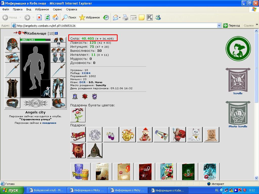Screen dimensions: 259x194
Task: Click the gloves equipment slot
Action: pos(58,58)
